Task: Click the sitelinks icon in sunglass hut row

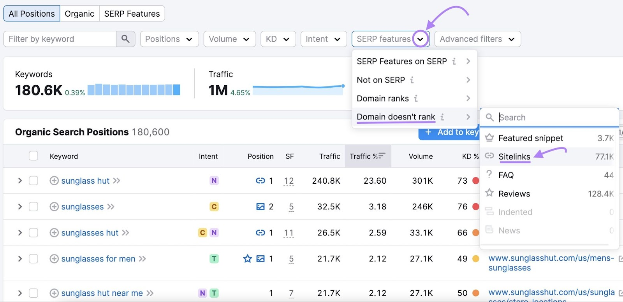Action: (260, 181)
